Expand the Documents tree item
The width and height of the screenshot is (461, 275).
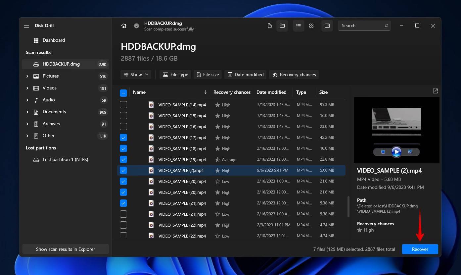pos(27,112)
